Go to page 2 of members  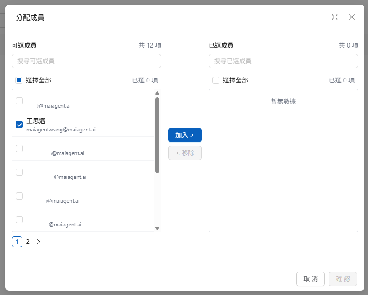[28, 242]
